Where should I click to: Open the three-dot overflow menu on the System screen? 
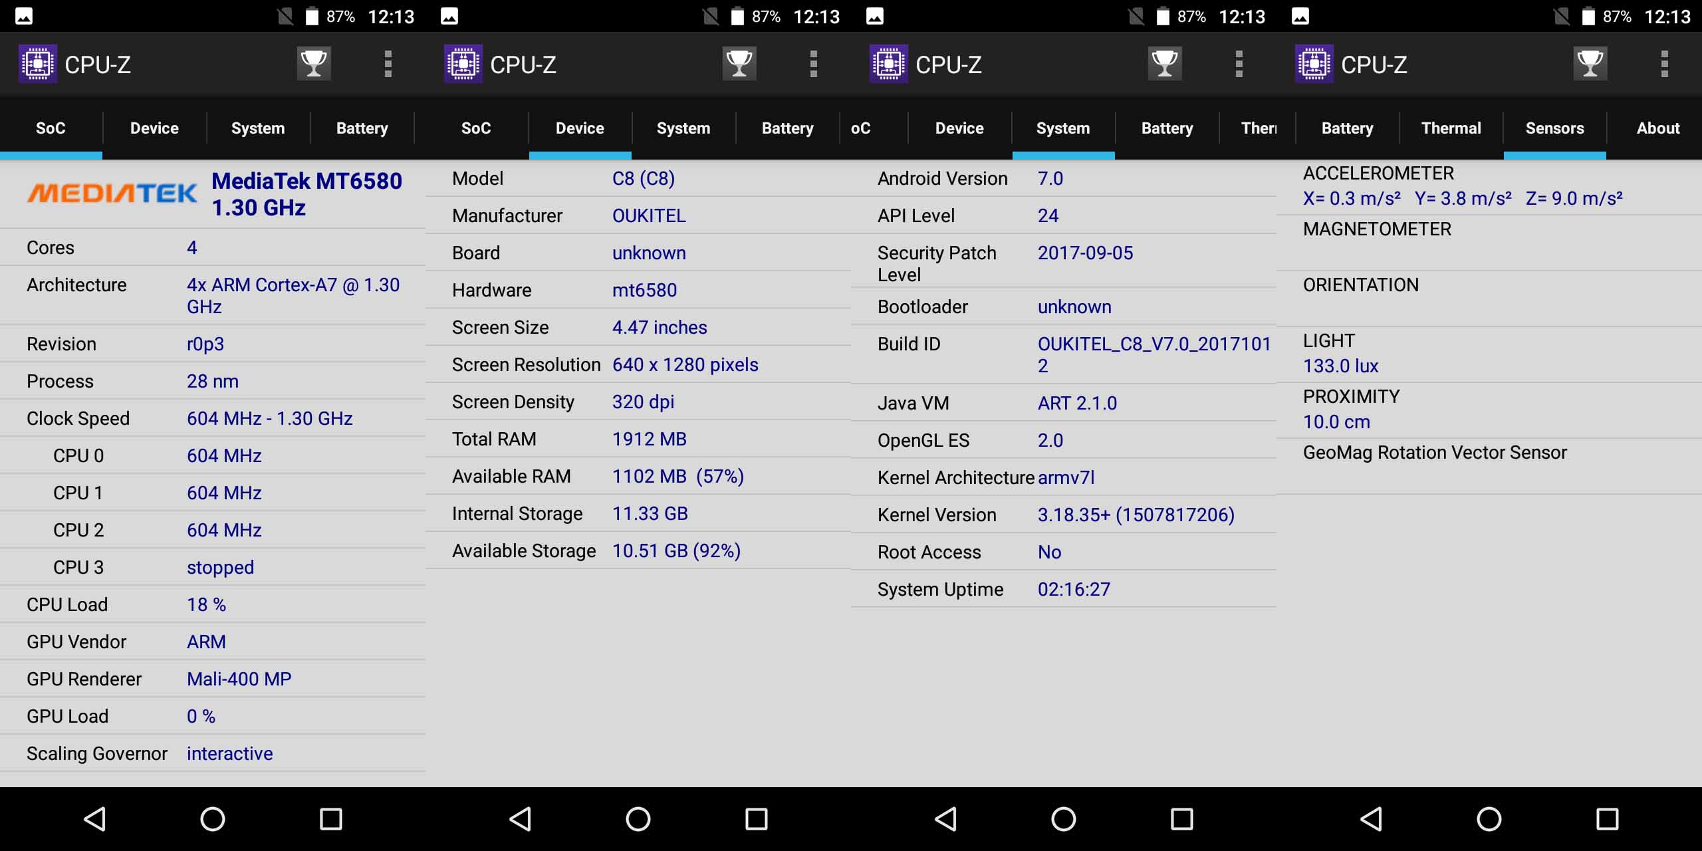tap(1239, 64)
